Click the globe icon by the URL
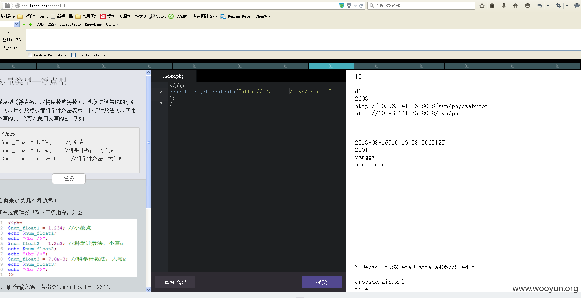Viewport: 581px width, 298px height. coord(18,6)
